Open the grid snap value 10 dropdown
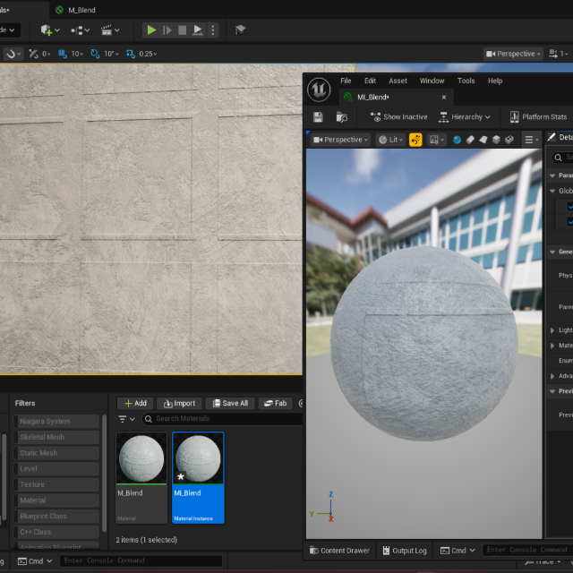The image size is (573, 573). (77, 54)
